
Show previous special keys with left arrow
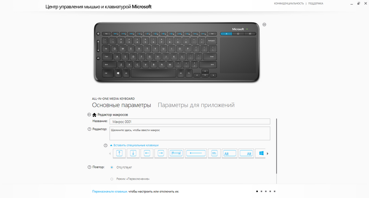[110, 153]
